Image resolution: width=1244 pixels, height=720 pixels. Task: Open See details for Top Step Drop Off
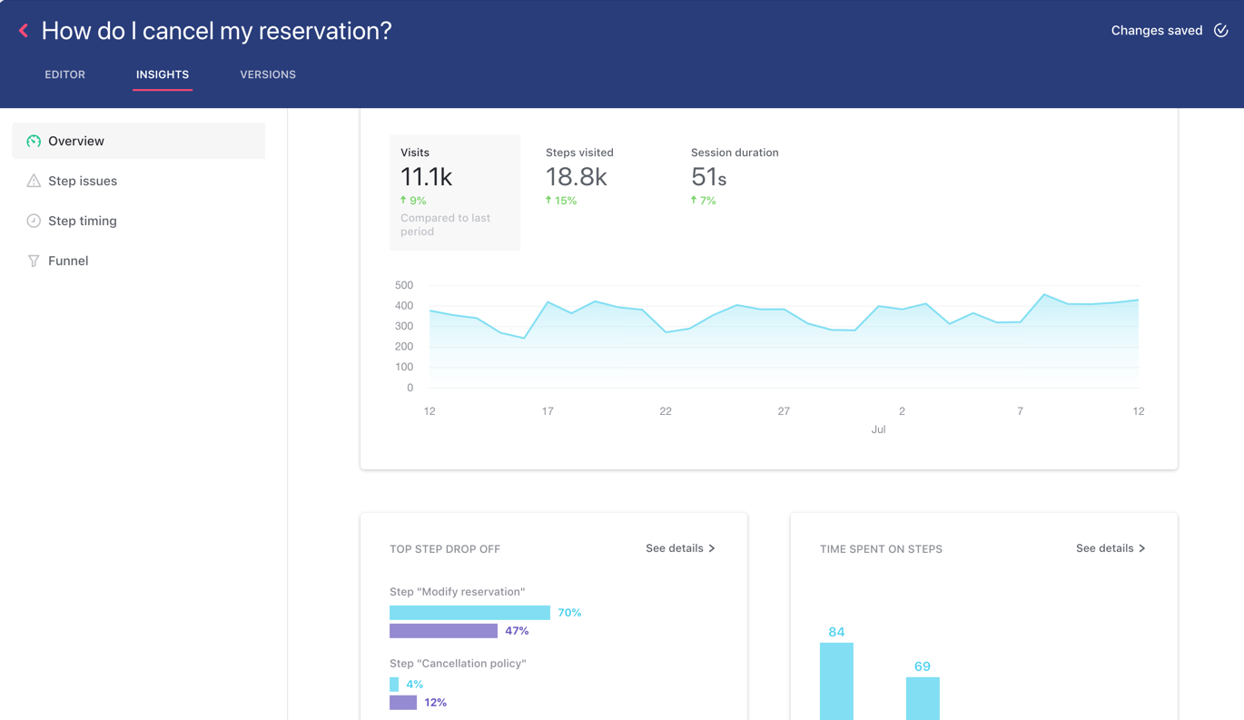pyautogui.click(x=680, y=548)
